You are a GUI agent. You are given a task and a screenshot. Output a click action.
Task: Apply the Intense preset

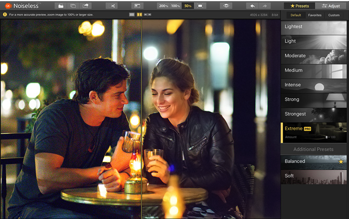[313, 86]
